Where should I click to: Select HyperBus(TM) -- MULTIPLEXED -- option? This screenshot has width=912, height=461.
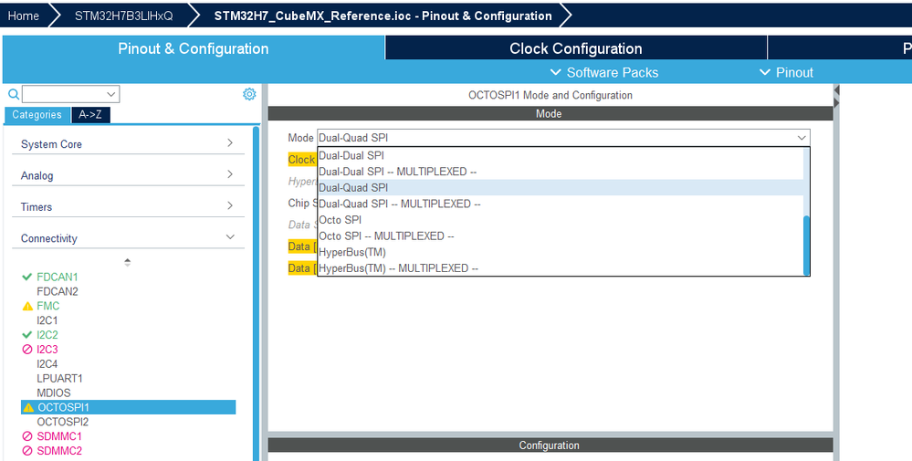coord(561,268)
